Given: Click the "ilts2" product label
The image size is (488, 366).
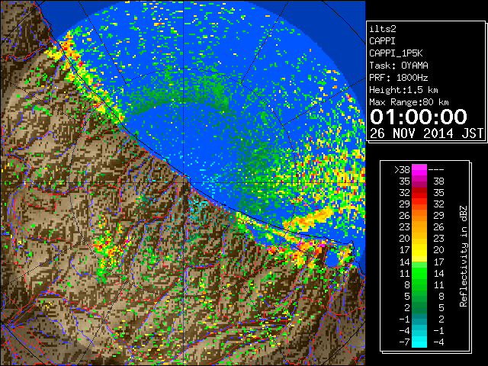Looking at the screenshot, I should pyautogui.click(x=383, y=29).
